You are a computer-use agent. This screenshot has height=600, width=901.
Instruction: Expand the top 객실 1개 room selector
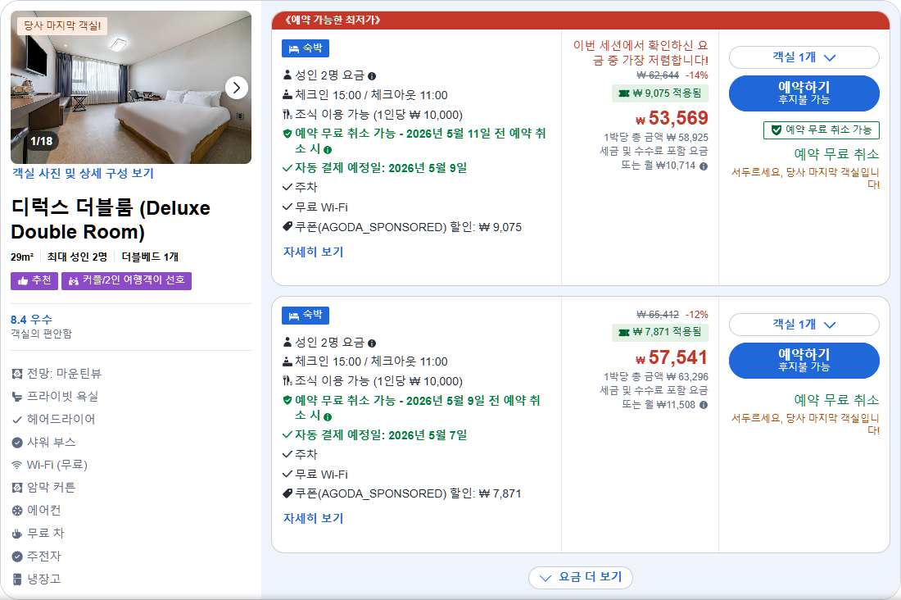point(804,56)
